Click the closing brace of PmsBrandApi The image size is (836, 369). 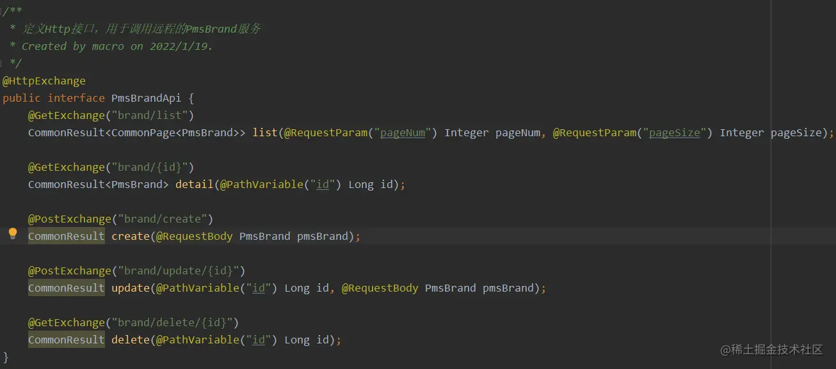click(6, 357)
